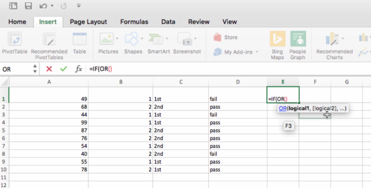The width and height of the screenshot is (371, 188).
Task: Click the SmartArt icon
Action: point(156,38)
